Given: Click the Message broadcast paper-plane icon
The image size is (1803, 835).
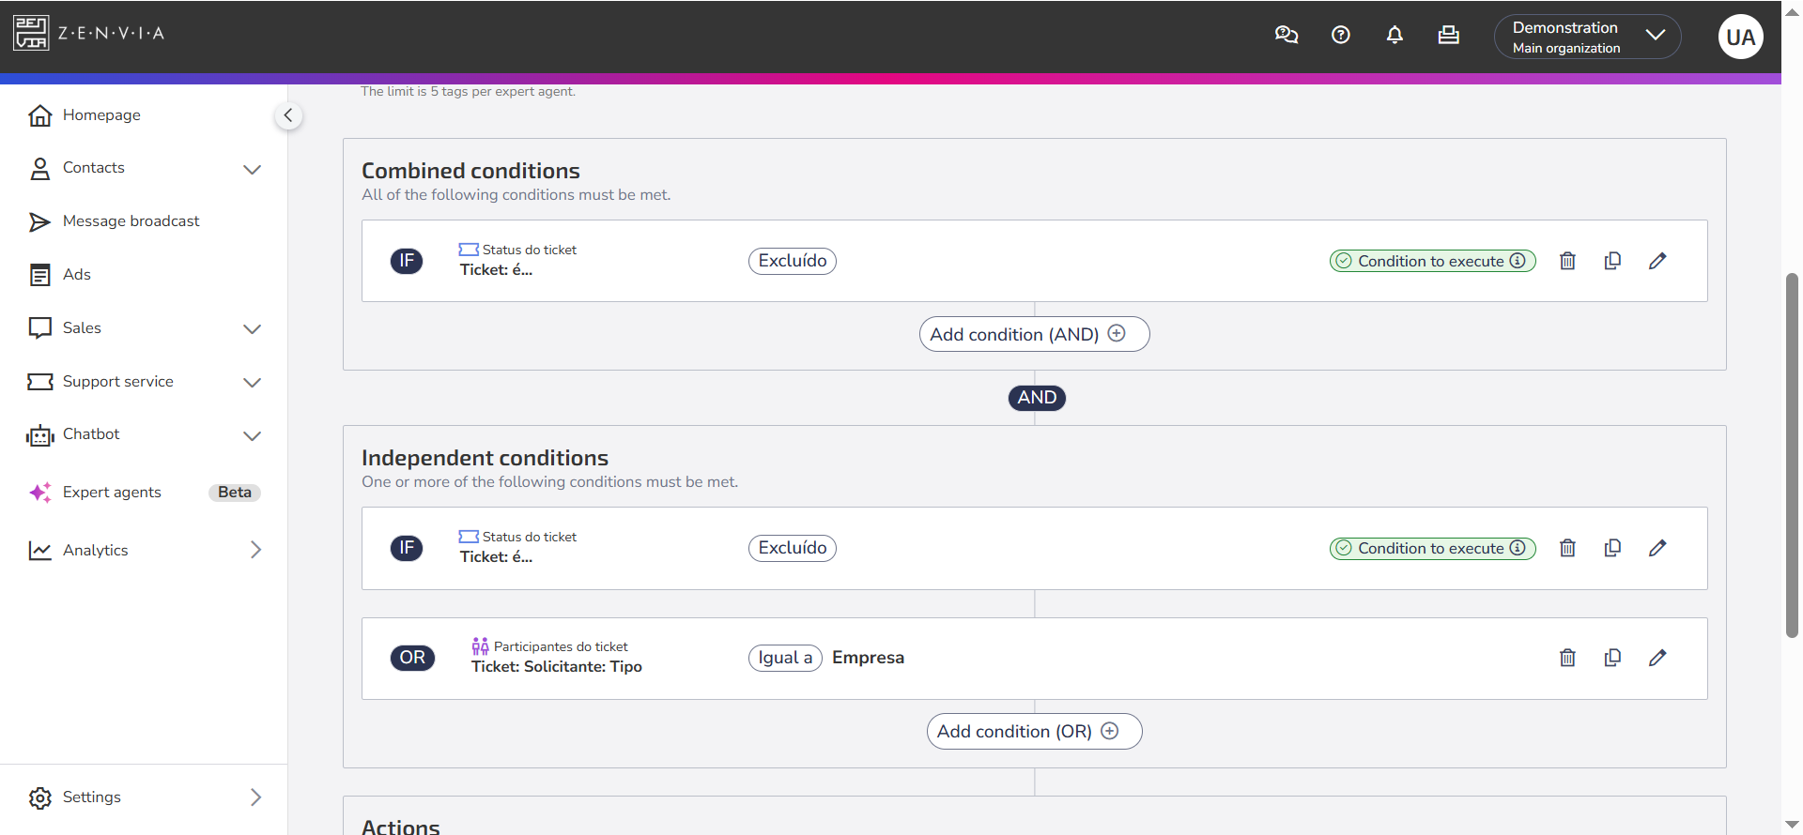Looking at the screenshot, I should 40,221.
